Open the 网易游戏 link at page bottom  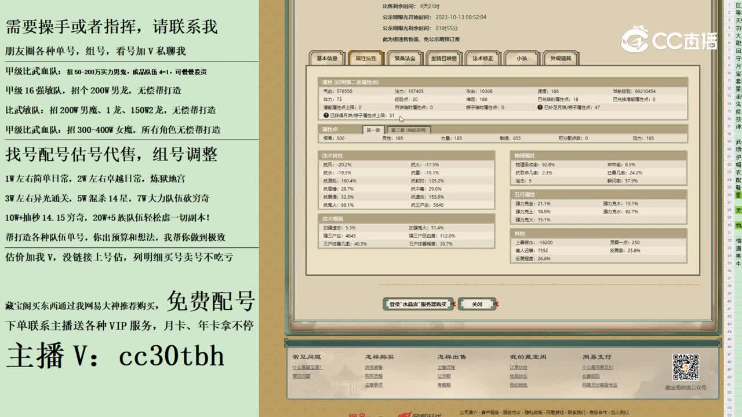click(555, 412)
